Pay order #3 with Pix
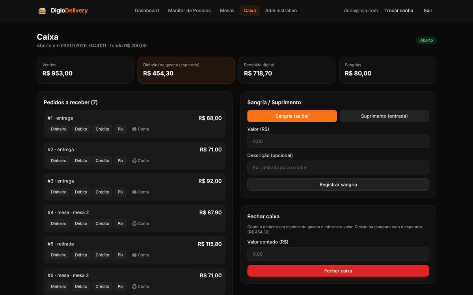Viewport: 473px width, 295px height. point(121,192)
